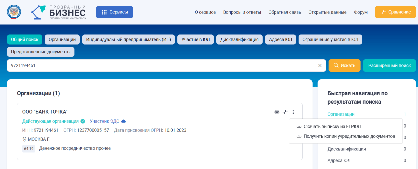Click the green verified checkmark icon
The image size is (418, 169).
click(83, 121)
